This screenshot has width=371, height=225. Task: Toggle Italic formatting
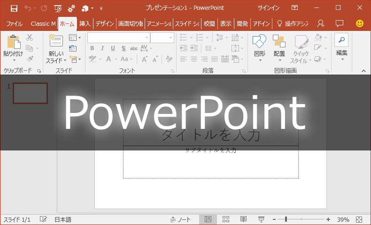(x=102, y=48)
